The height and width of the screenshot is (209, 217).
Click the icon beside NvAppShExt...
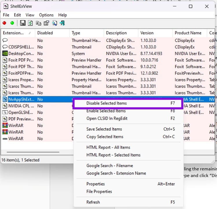click(5, 99)
